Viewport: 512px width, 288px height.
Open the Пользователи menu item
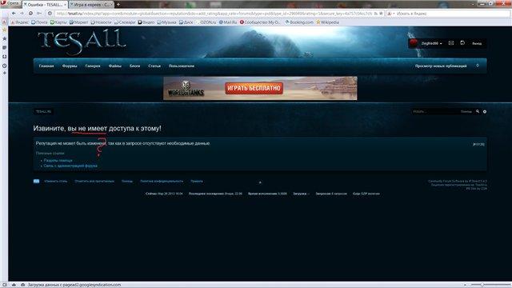coord(182,66)
